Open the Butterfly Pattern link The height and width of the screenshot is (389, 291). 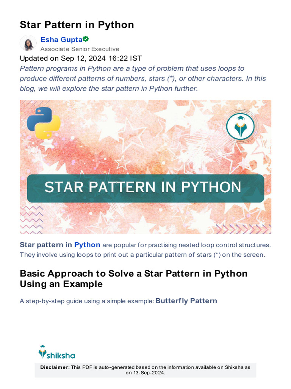point(186,301)
